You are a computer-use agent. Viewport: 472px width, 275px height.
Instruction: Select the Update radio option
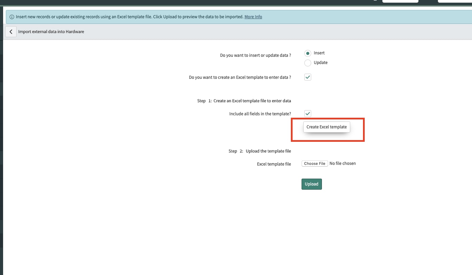coord(308,63)
